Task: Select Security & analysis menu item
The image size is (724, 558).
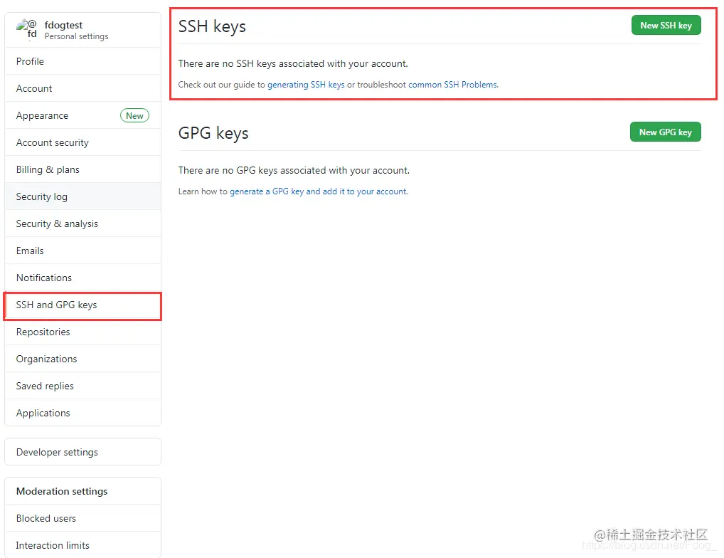Action: (x=83, y=223)
